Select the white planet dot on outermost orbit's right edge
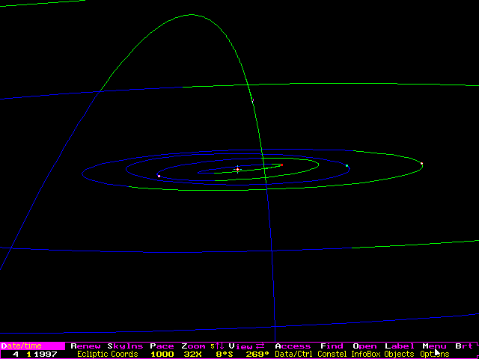 coord(422,163)
